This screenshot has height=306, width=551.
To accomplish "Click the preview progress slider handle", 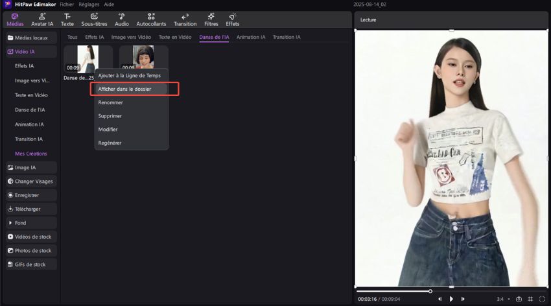I will (430, 291).
